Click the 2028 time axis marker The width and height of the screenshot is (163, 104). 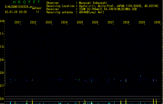tap(126, 22)
